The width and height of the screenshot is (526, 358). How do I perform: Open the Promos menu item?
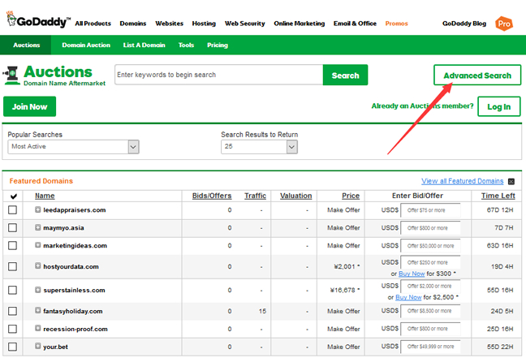[x=396, y=24]
